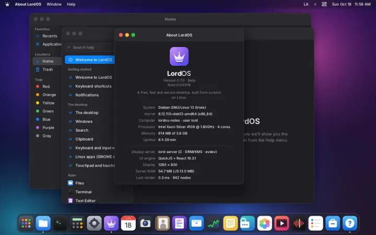Filter by the Red tag
Viewport: 376px width, 235px height.
[x=47, y=86]
